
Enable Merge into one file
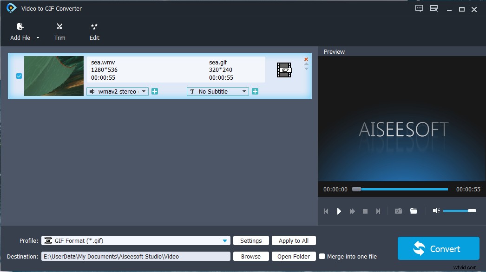click(x=322, y=256)
